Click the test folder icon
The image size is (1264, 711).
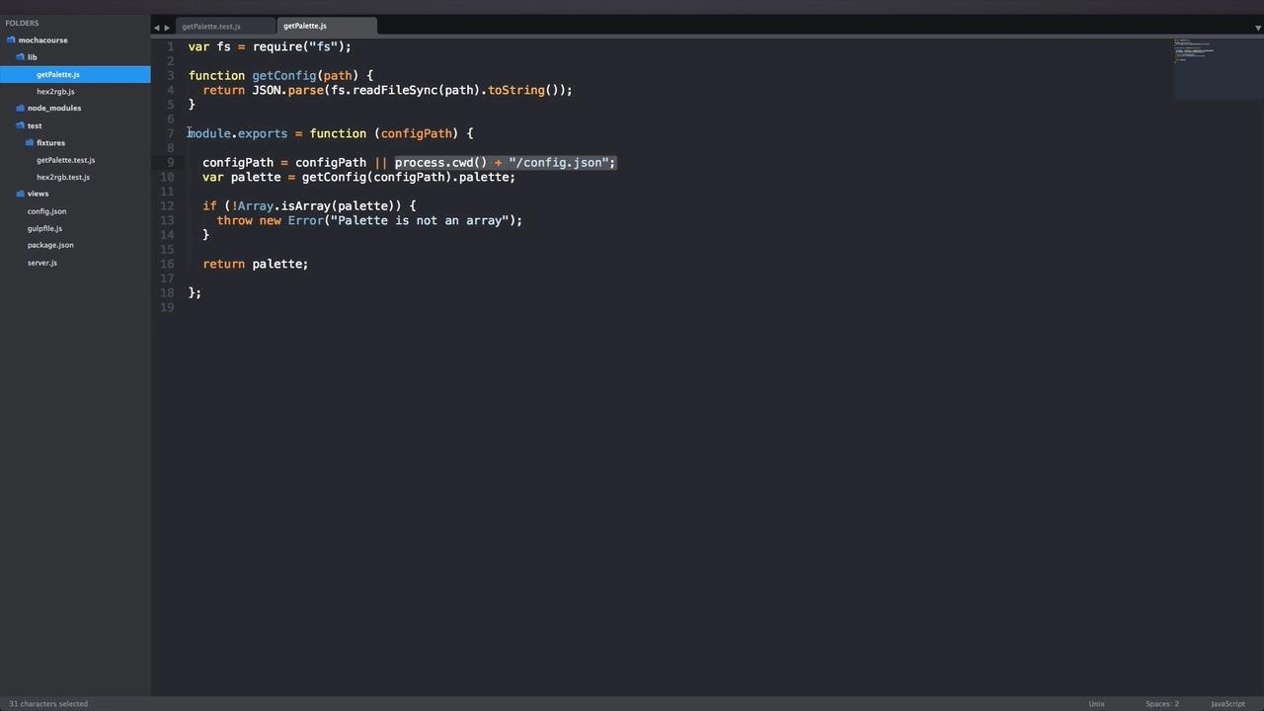20,125
